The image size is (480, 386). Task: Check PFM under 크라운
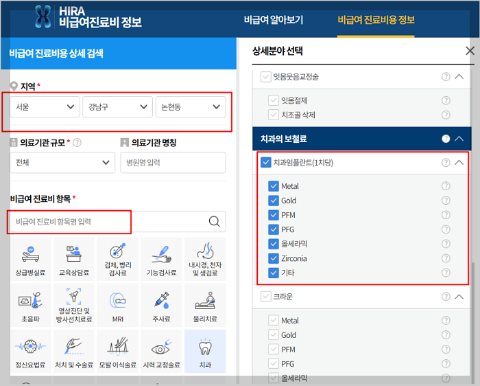click(274, 349)
